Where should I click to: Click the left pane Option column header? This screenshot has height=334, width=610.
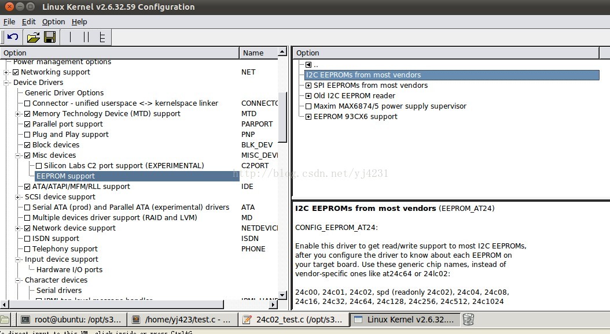click(x=119, y=53)
